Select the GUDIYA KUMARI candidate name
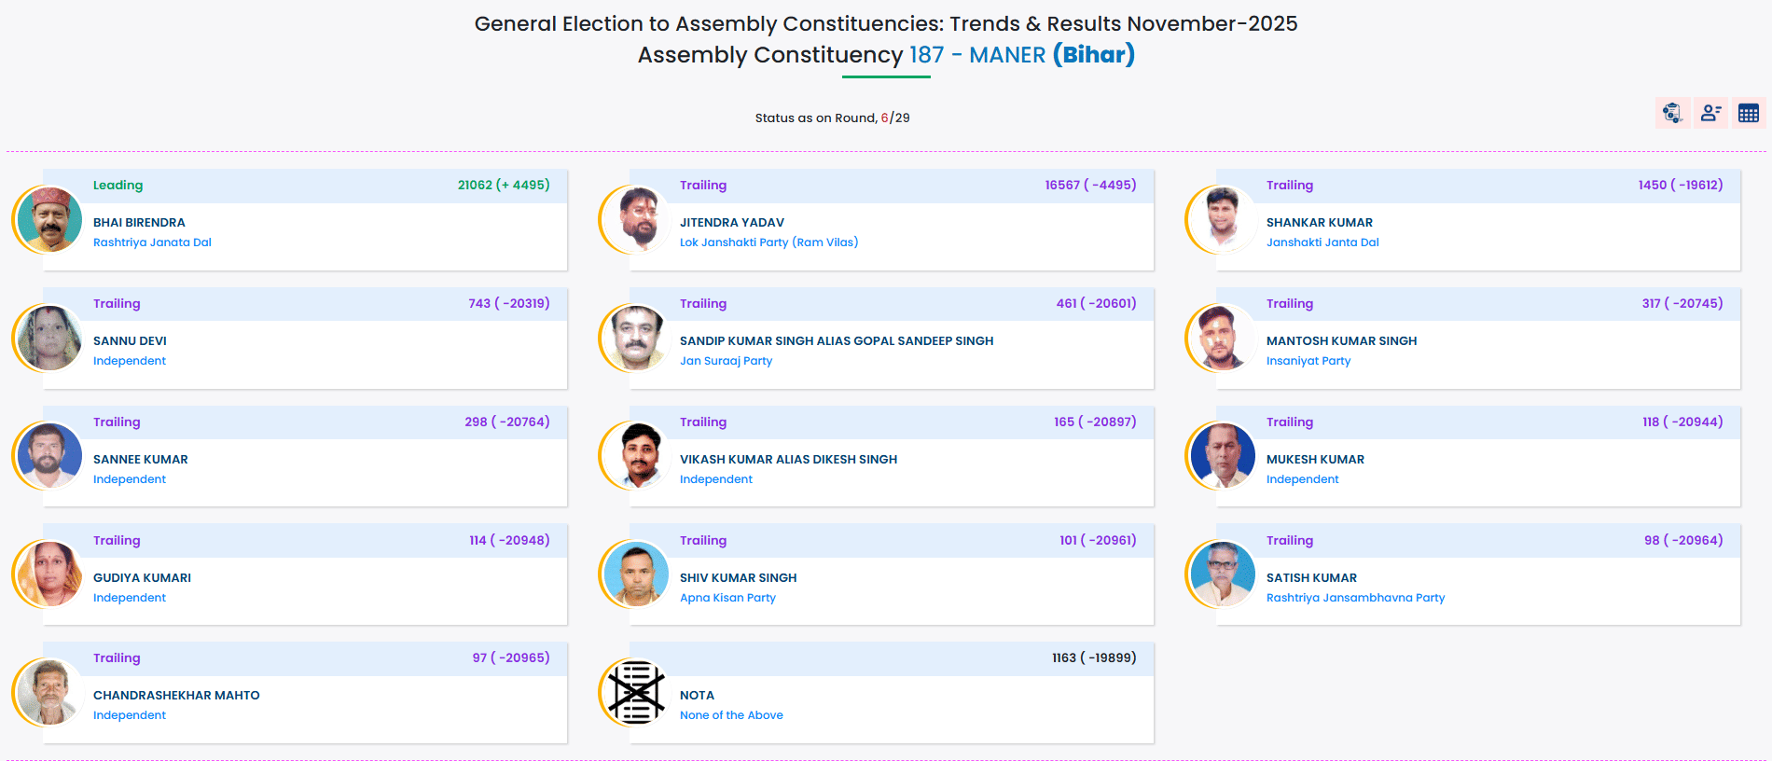1772x761 pixels. [142, 578]
